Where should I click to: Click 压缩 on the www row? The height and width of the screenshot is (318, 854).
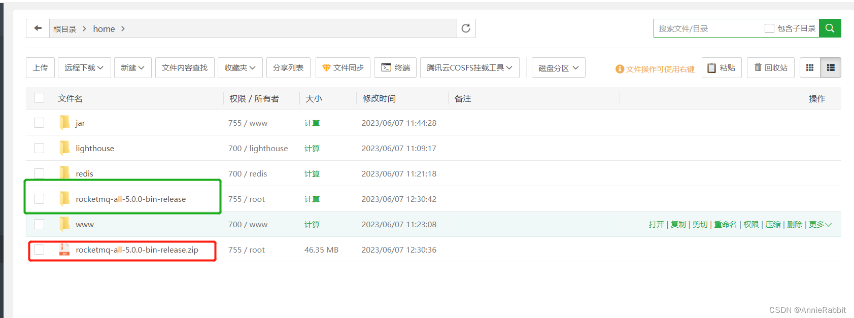[773, 224]
